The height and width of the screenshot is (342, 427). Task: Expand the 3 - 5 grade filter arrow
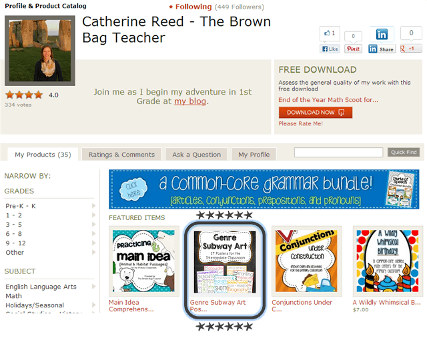(93, 224)
